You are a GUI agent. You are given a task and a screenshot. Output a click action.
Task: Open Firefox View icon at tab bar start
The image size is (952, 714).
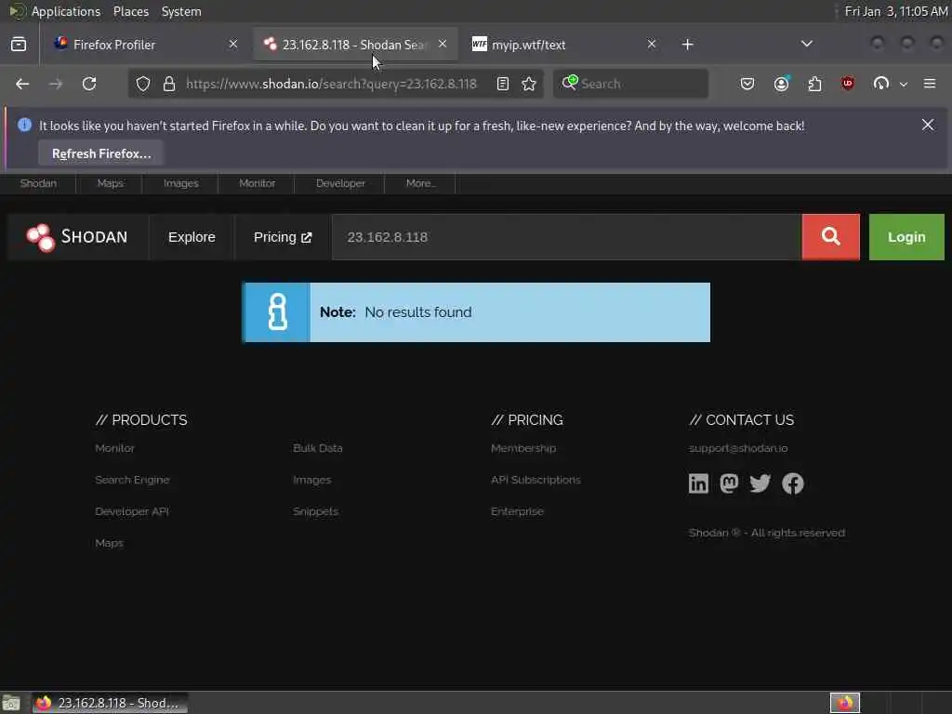click(19, 45)
